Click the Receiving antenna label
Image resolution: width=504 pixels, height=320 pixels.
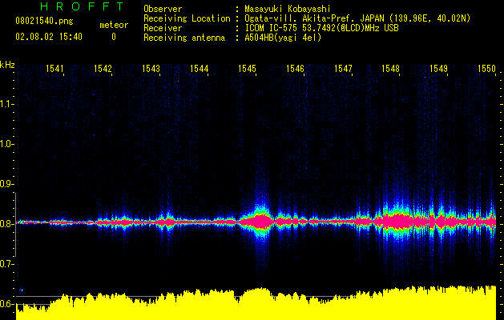184,38
